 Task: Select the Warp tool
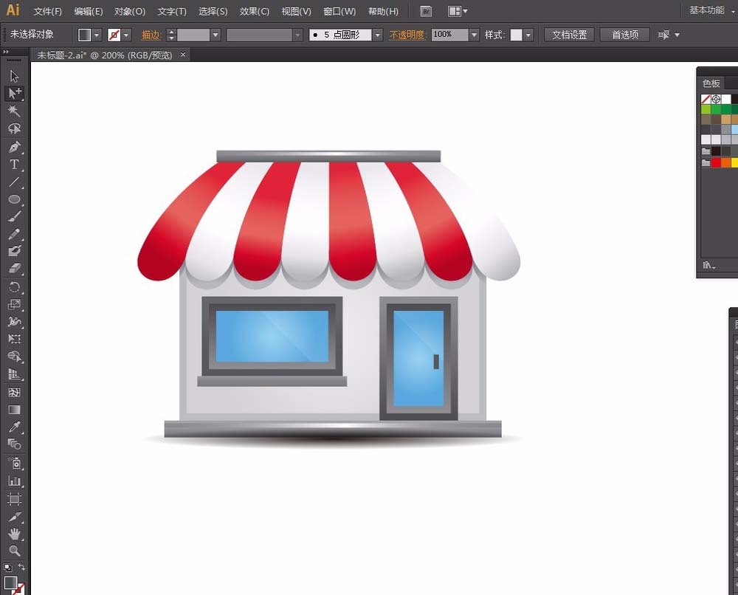tap(14, 322)
